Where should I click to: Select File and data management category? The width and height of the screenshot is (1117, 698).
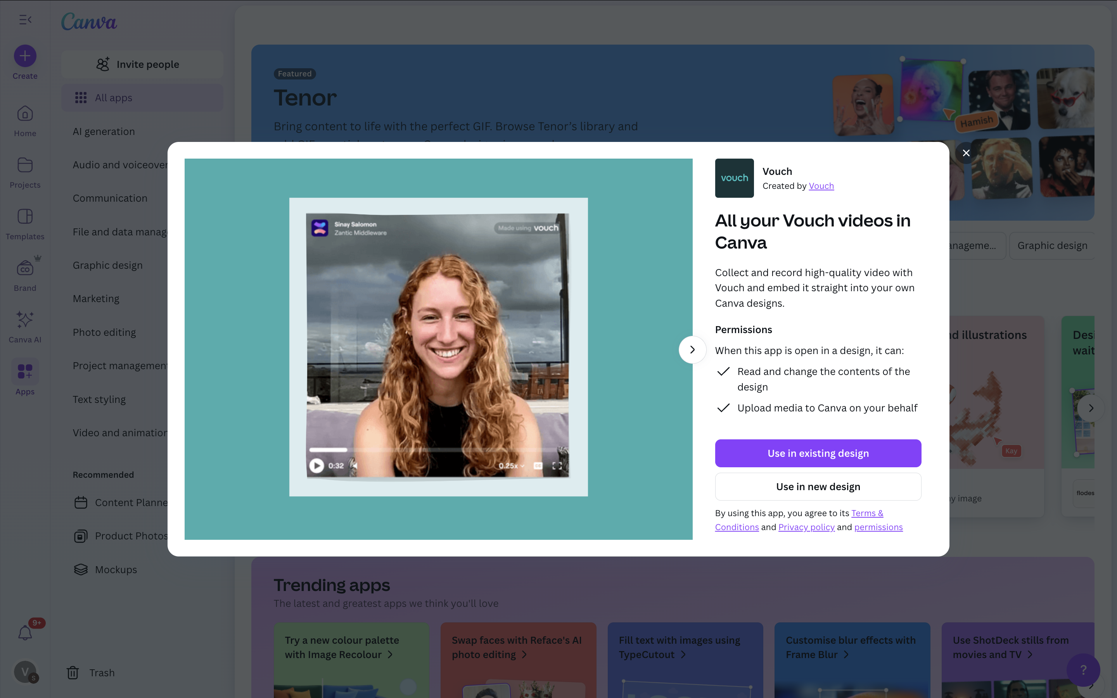[x=120, y=232]
